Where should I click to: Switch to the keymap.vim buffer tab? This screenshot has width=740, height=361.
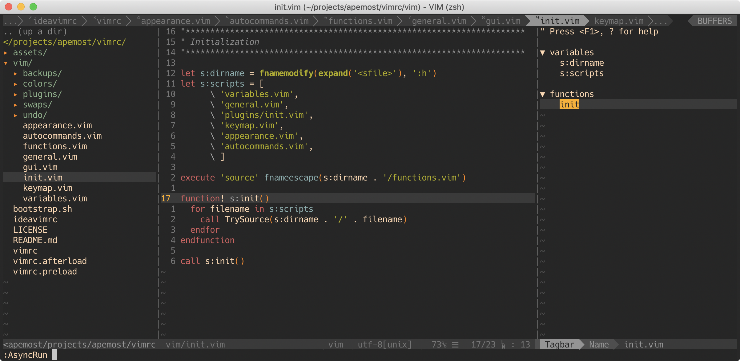click(x=619, y=21)
